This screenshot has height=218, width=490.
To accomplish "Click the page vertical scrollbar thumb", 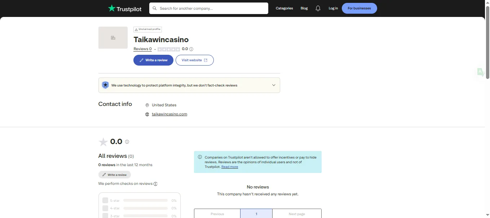I will point(487,43).
